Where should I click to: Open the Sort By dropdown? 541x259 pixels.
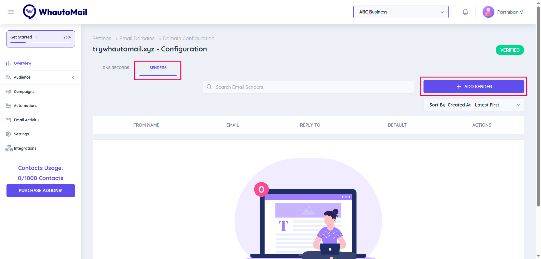[x=474, y=105]
